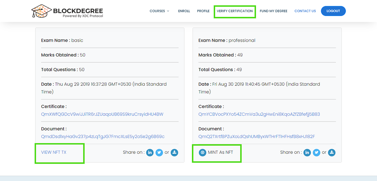Click the LOGOUT button
This screenshot has height=181, width=377.
coord(333,11)
